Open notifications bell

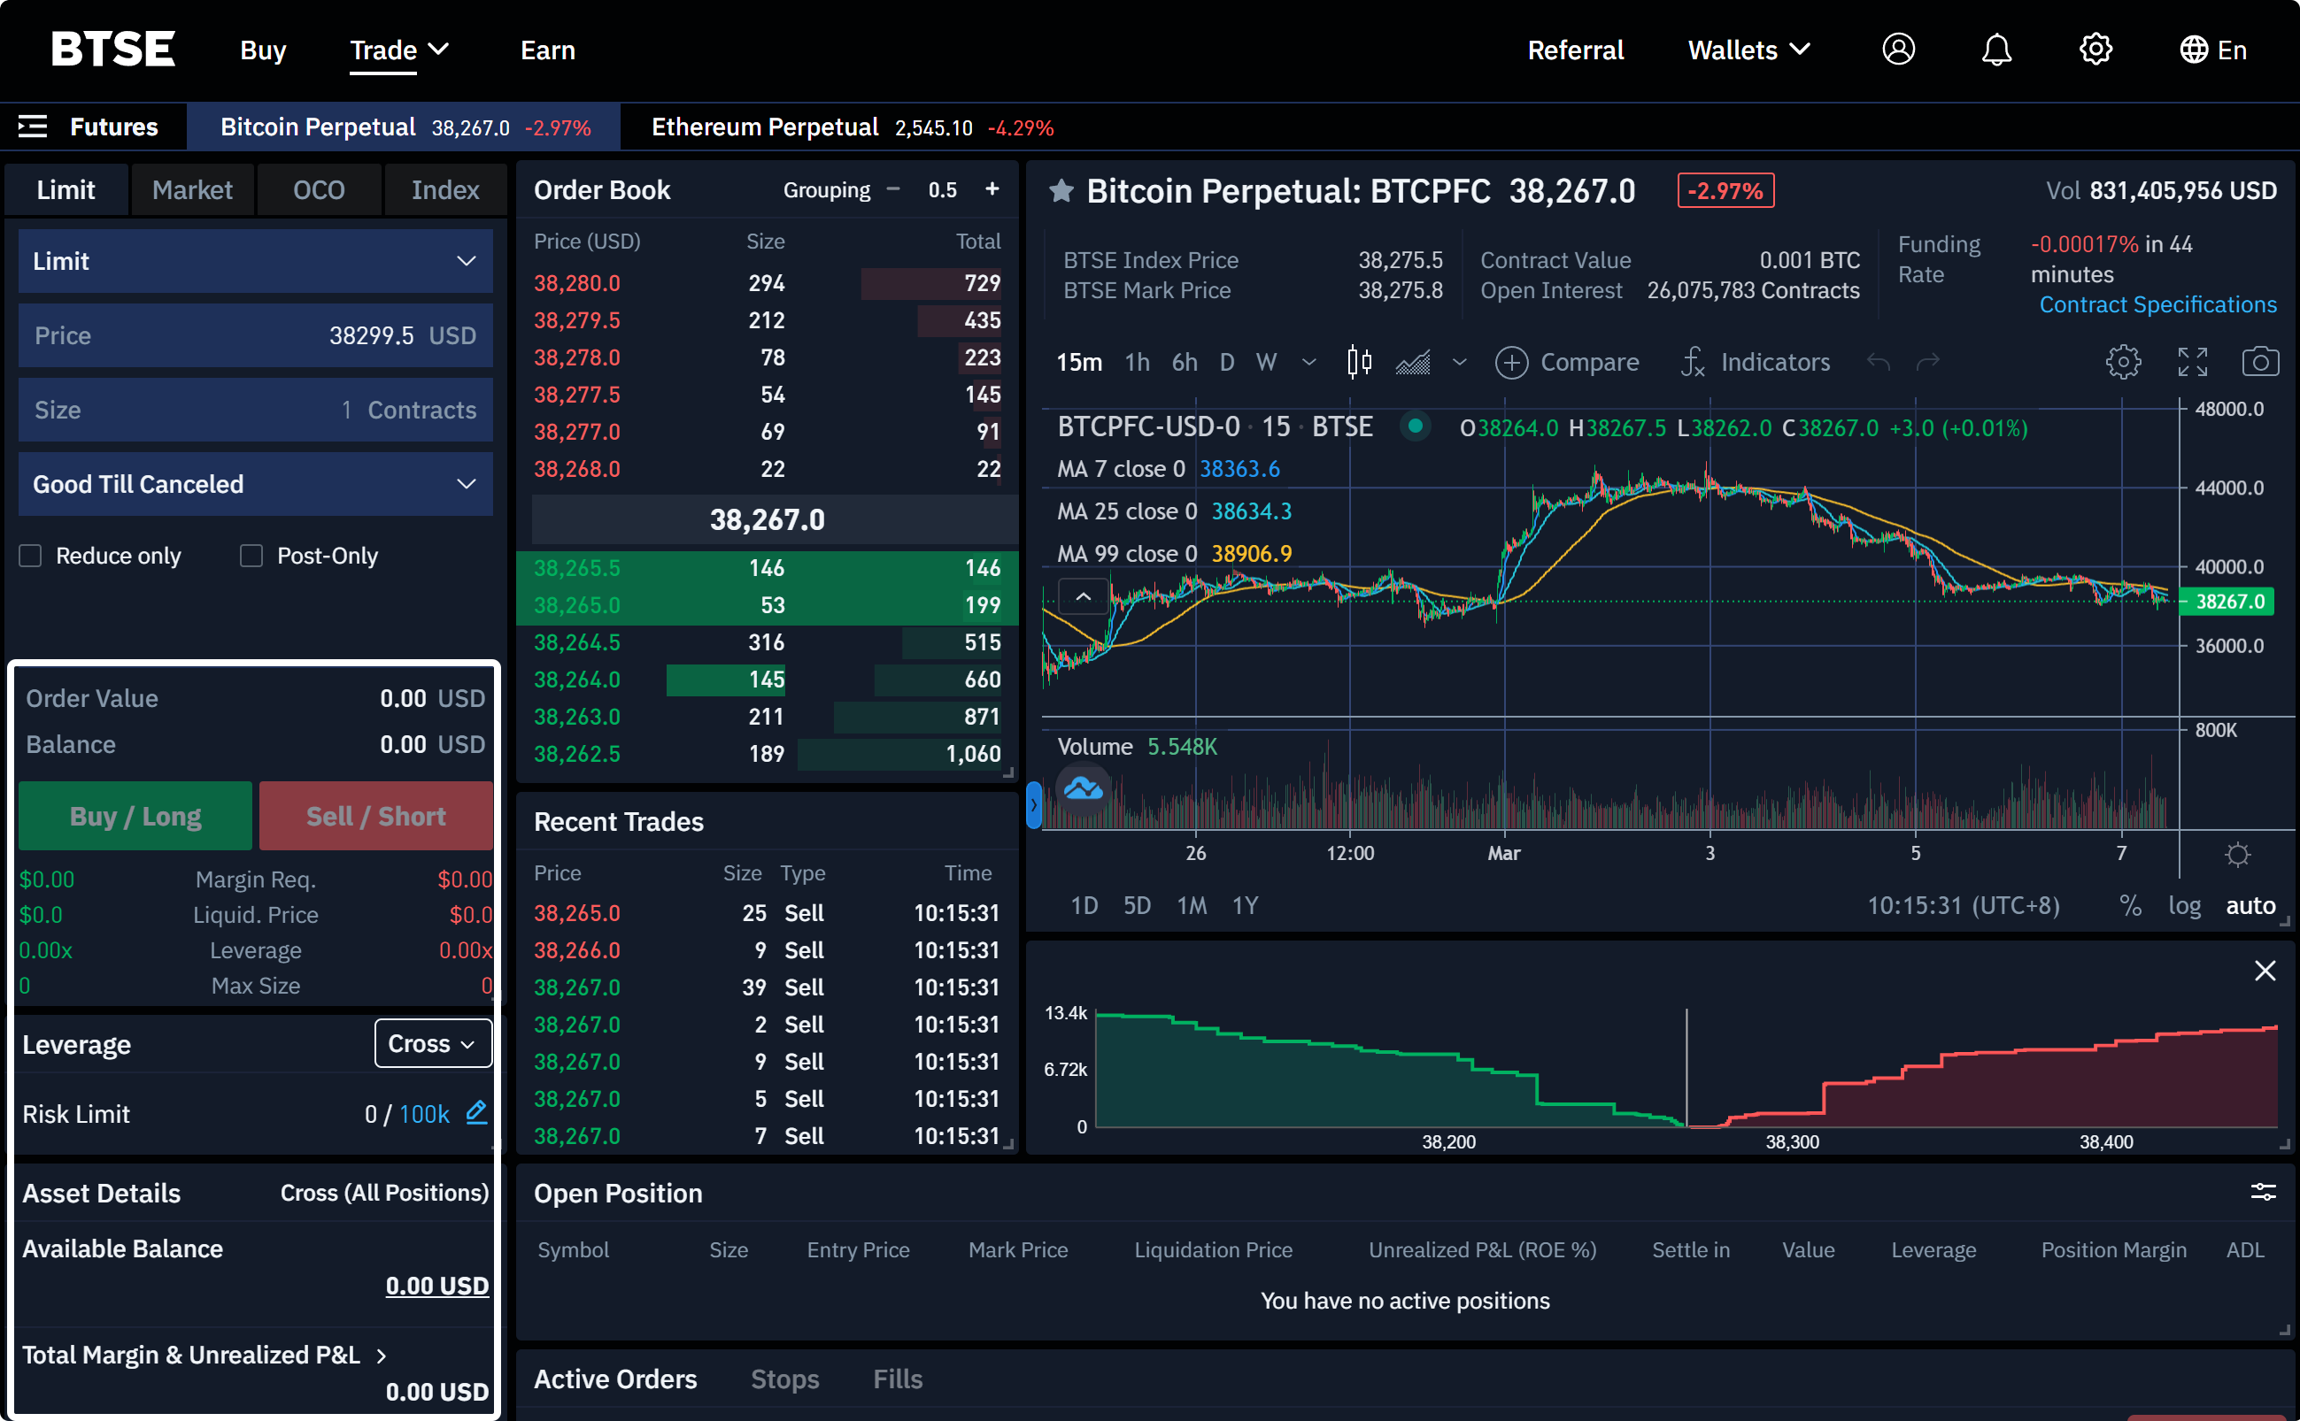(x=1995, y=49)
